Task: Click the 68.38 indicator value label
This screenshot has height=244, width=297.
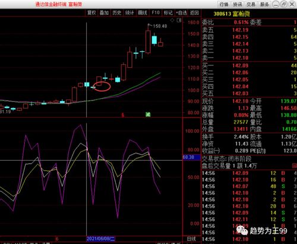Action: pyautogui.click(x=188, y=157)
